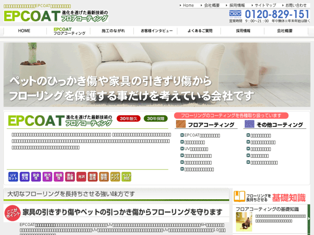
Task: Open お客様インタビュー navigation item
Action: pos(157,31)
